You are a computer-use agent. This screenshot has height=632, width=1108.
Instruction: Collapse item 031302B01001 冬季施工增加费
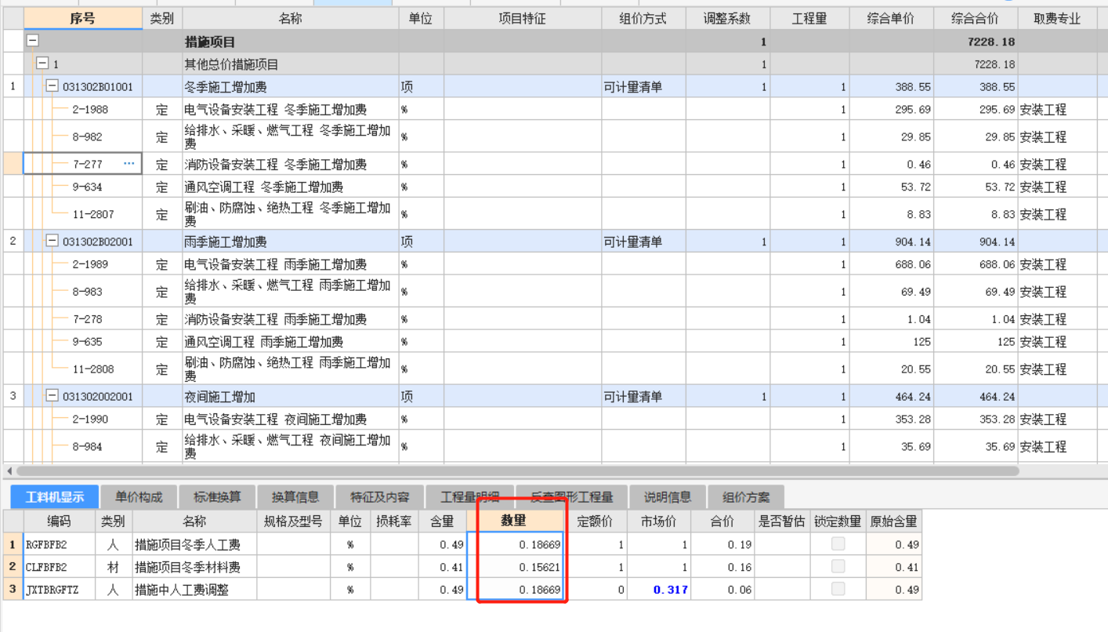coord(53,86)
